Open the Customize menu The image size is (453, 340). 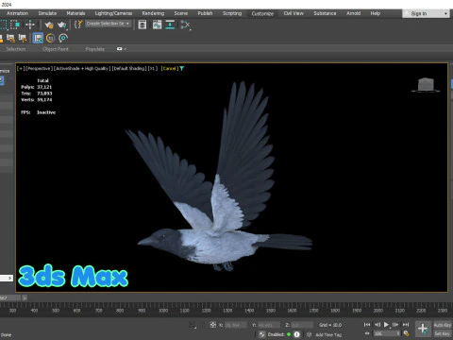pyautogui.click(x=262, y=13)
